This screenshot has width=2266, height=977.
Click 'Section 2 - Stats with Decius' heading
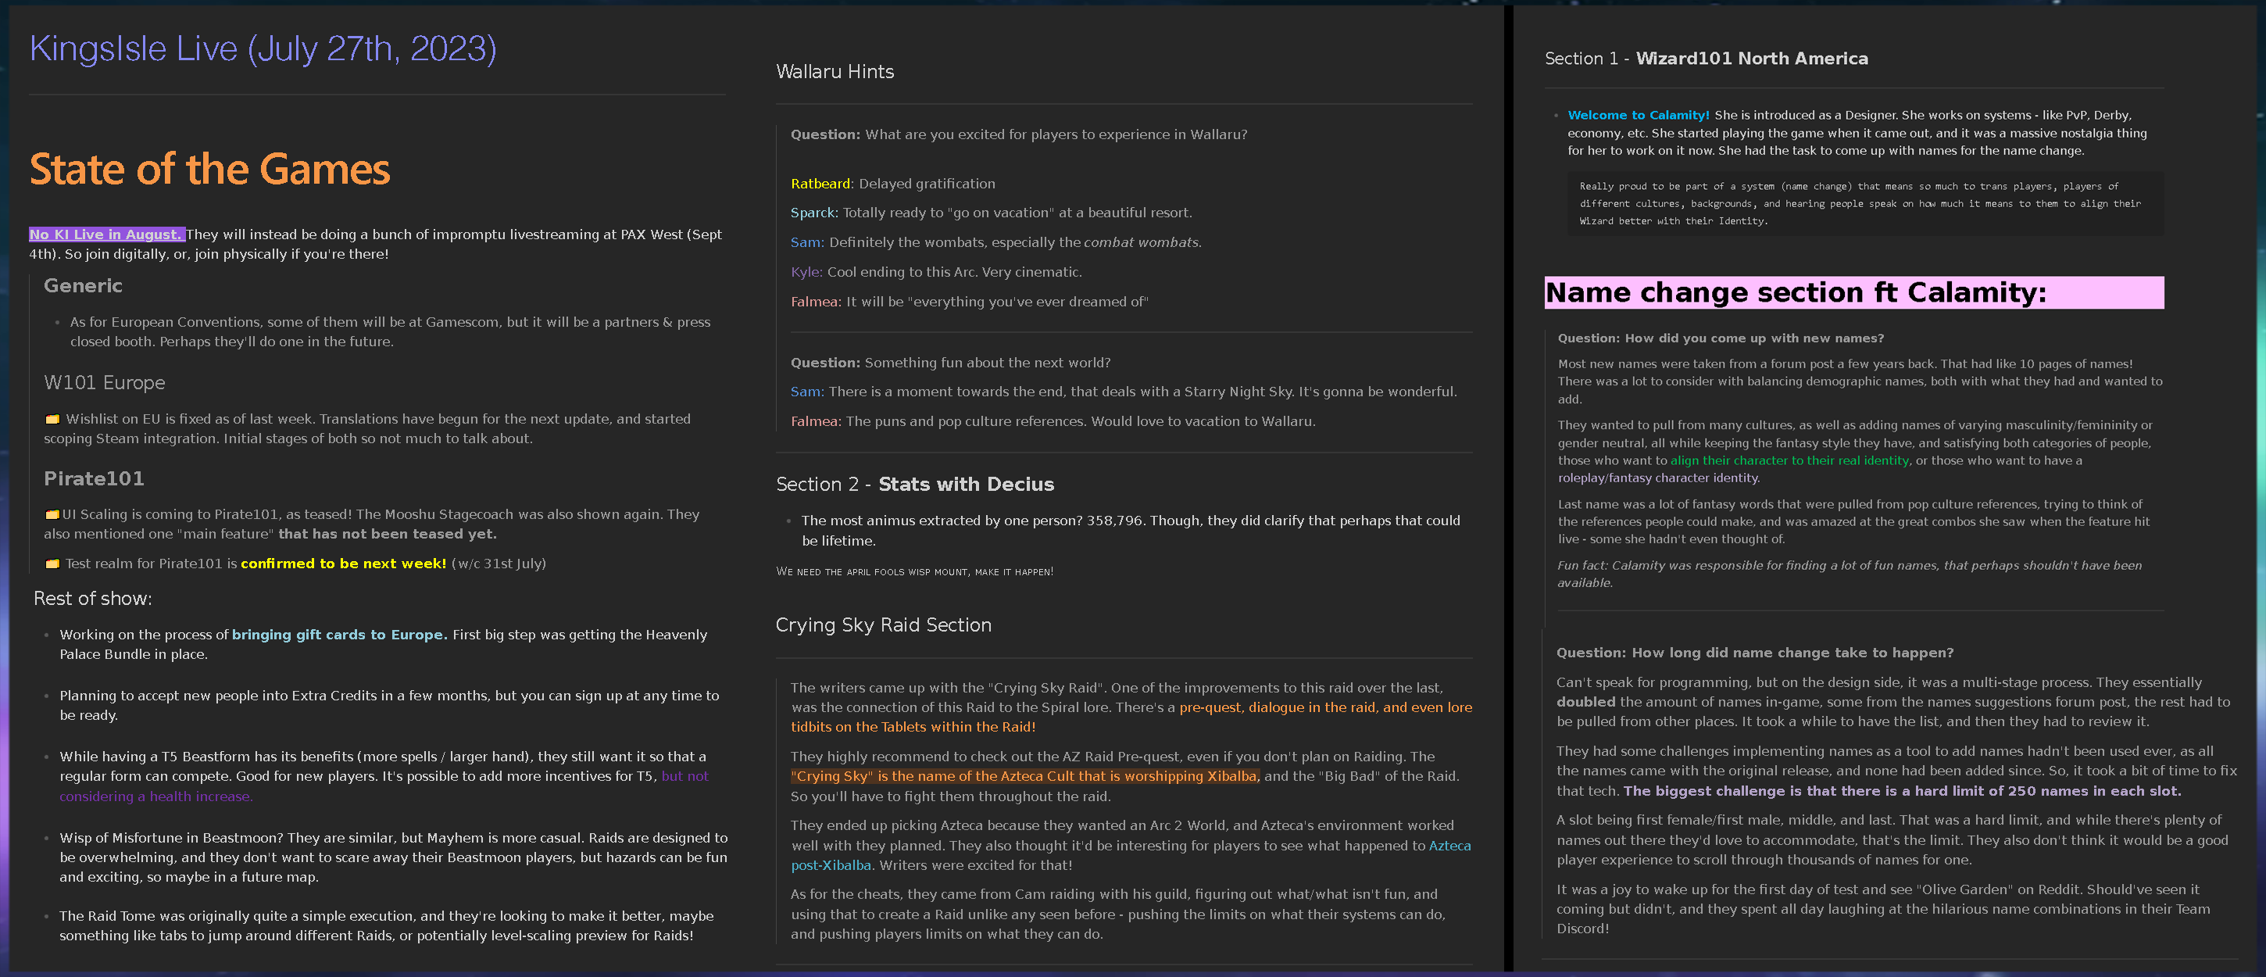915,483
